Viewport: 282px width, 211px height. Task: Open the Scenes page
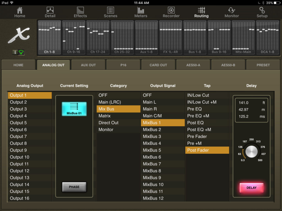click(x=110, y=12)
